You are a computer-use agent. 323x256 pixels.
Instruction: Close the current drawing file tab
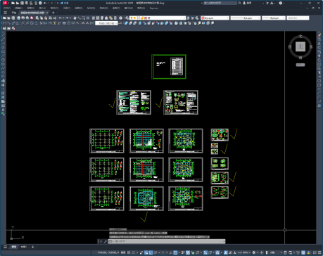(x=47, y=13)
